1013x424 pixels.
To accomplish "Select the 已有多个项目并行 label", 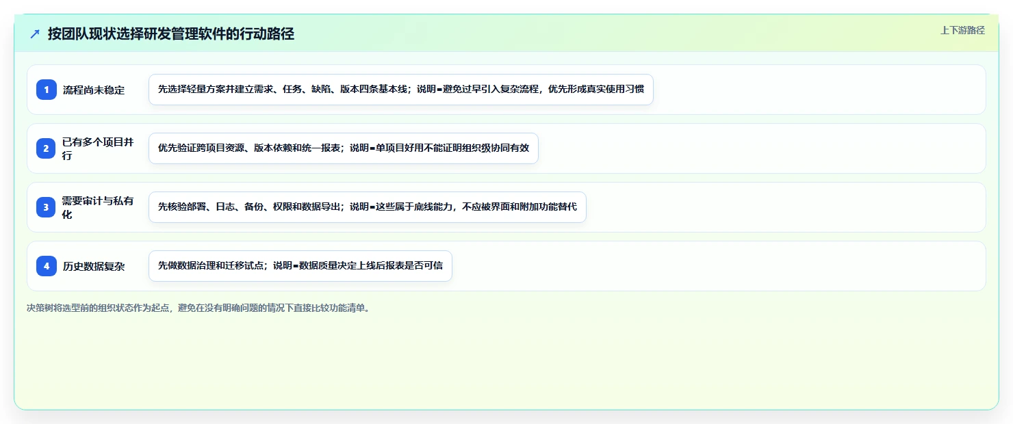I will [x=98, y=148].
